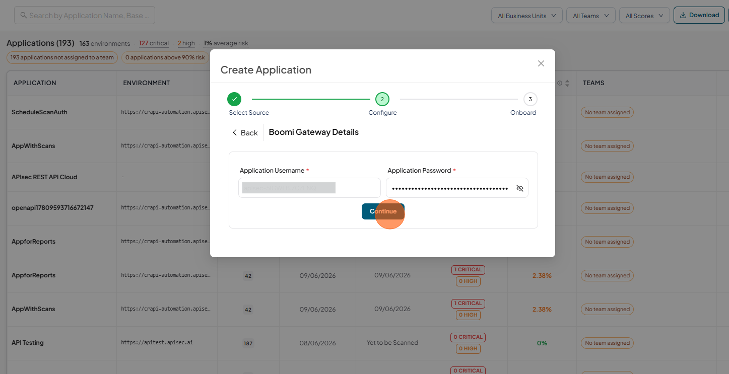The image size is (729, 374).
Task: Click the Select Source step label
Action: [x=249, y=113]
